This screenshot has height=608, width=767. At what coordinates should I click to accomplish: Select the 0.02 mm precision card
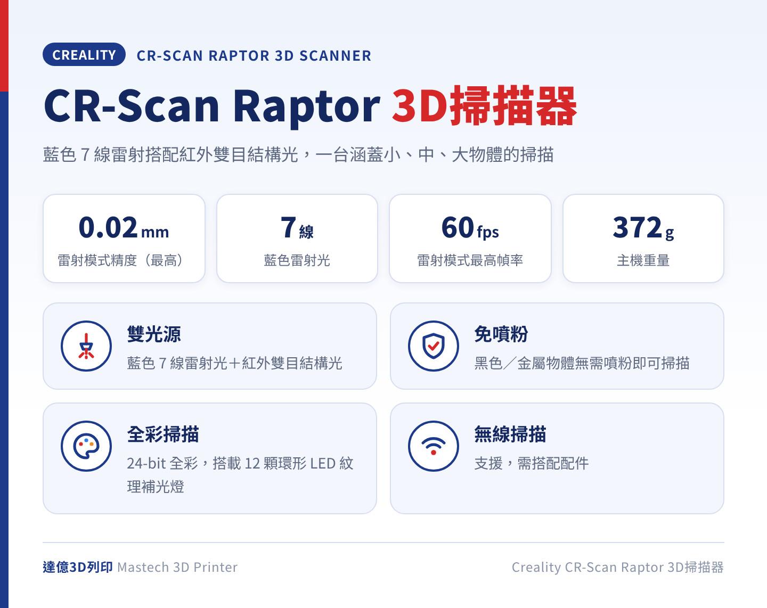pos(124,239)
